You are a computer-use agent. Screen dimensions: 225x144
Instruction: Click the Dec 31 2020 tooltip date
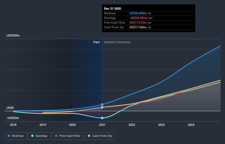[112, 9]
